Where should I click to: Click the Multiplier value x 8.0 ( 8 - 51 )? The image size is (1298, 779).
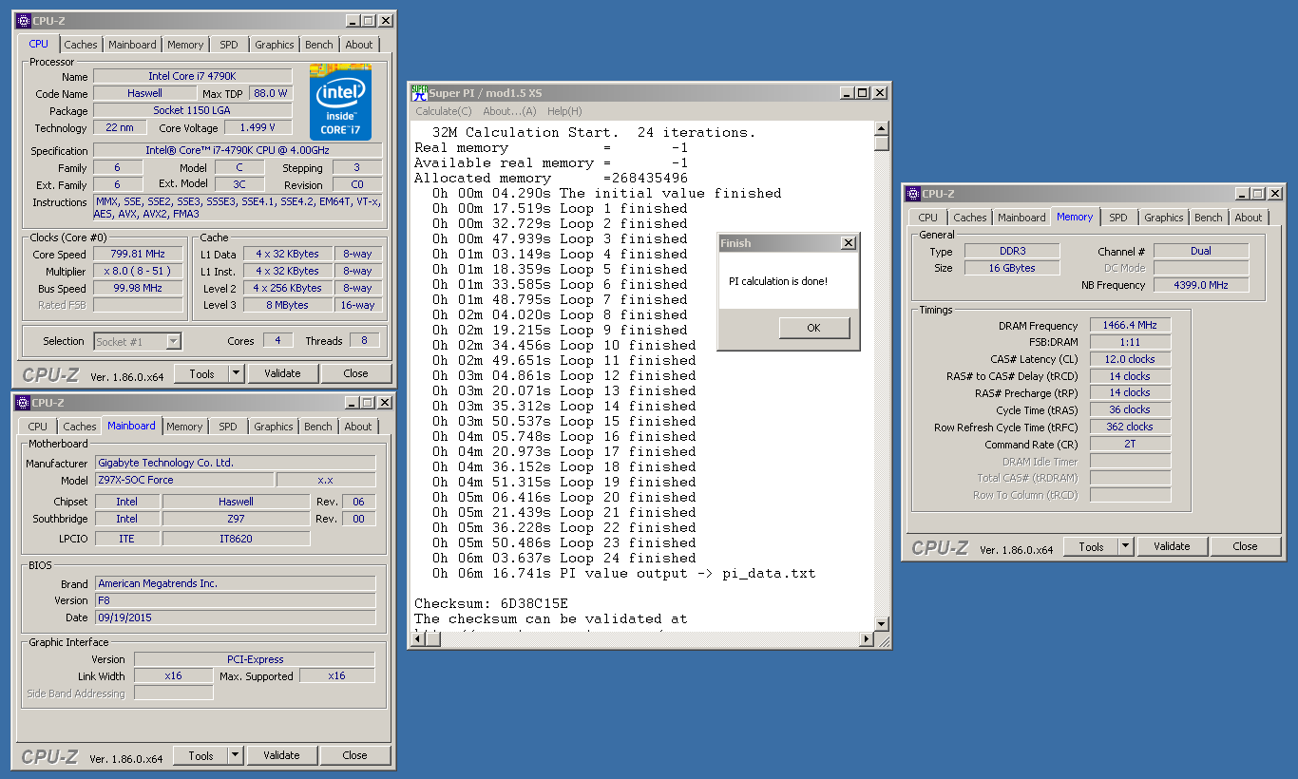tap(138, 272)
